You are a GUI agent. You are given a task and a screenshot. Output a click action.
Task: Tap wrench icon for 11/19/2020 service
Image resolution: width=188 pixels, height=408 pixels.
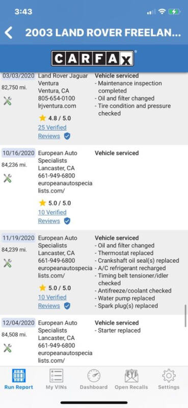pyautogui.click(x=8, y=263)
